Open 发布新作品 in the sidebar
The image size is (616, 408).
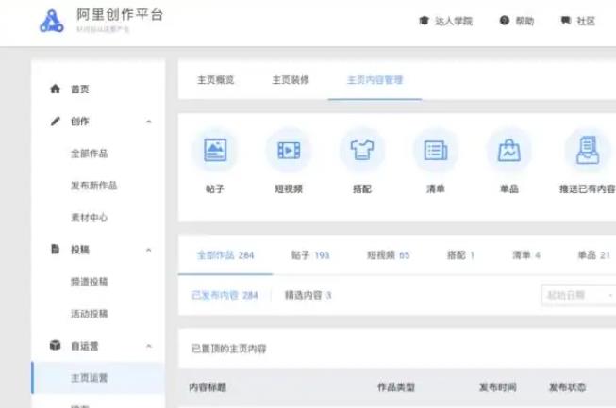pos(93,186)
